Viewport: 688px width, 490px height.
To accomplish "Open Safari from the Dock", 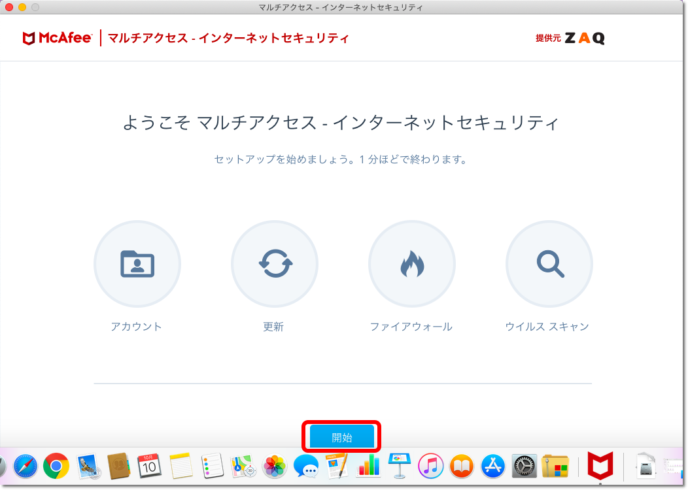I will (x=26, y=466).
